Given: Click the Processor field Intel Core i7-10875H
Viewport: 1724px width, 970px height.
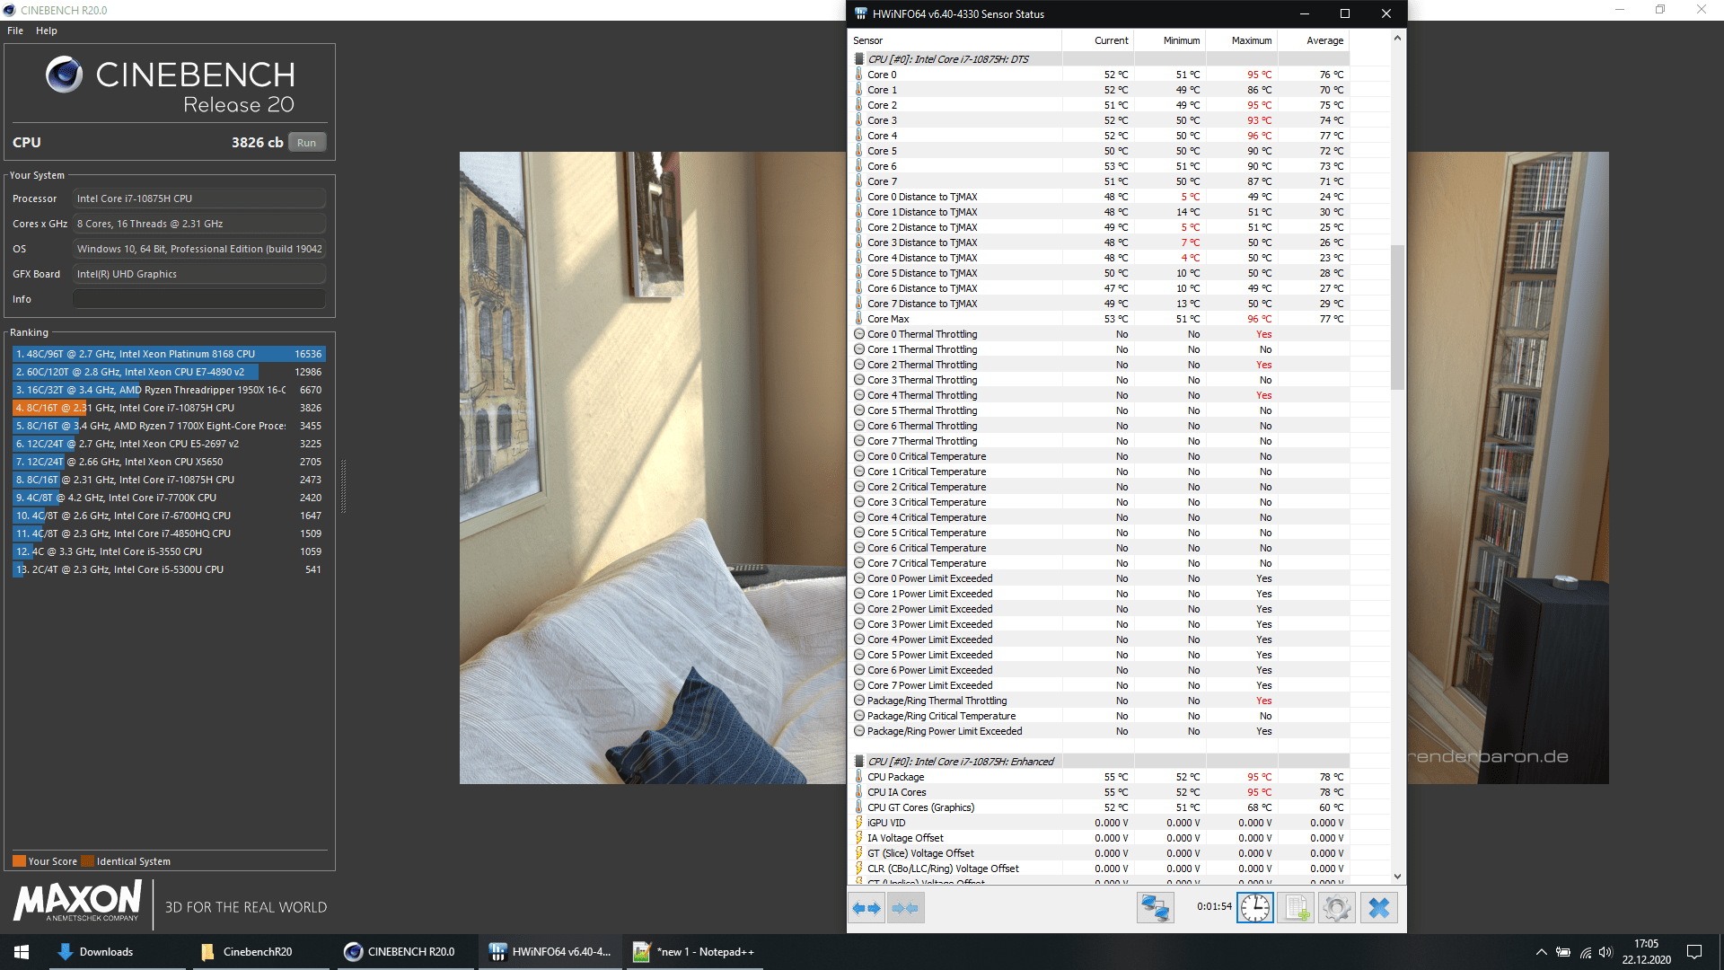Looking at the screenshot, I should point(199,198).
